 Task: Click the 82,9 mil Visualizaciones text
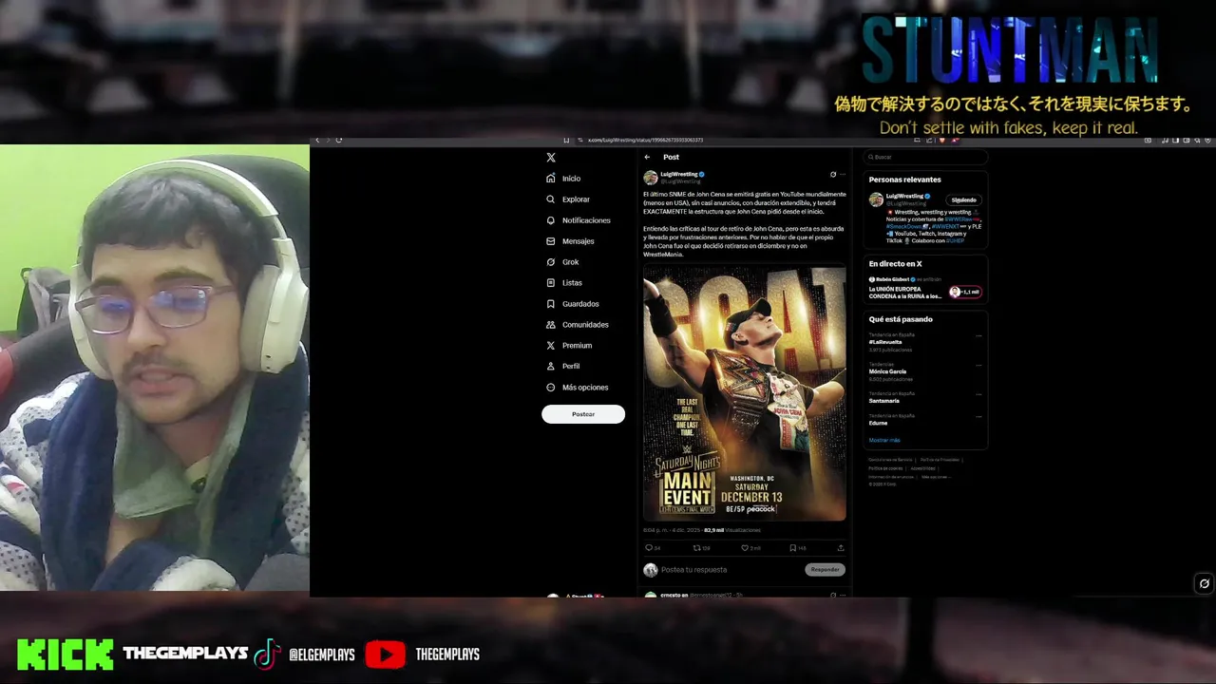732,530
